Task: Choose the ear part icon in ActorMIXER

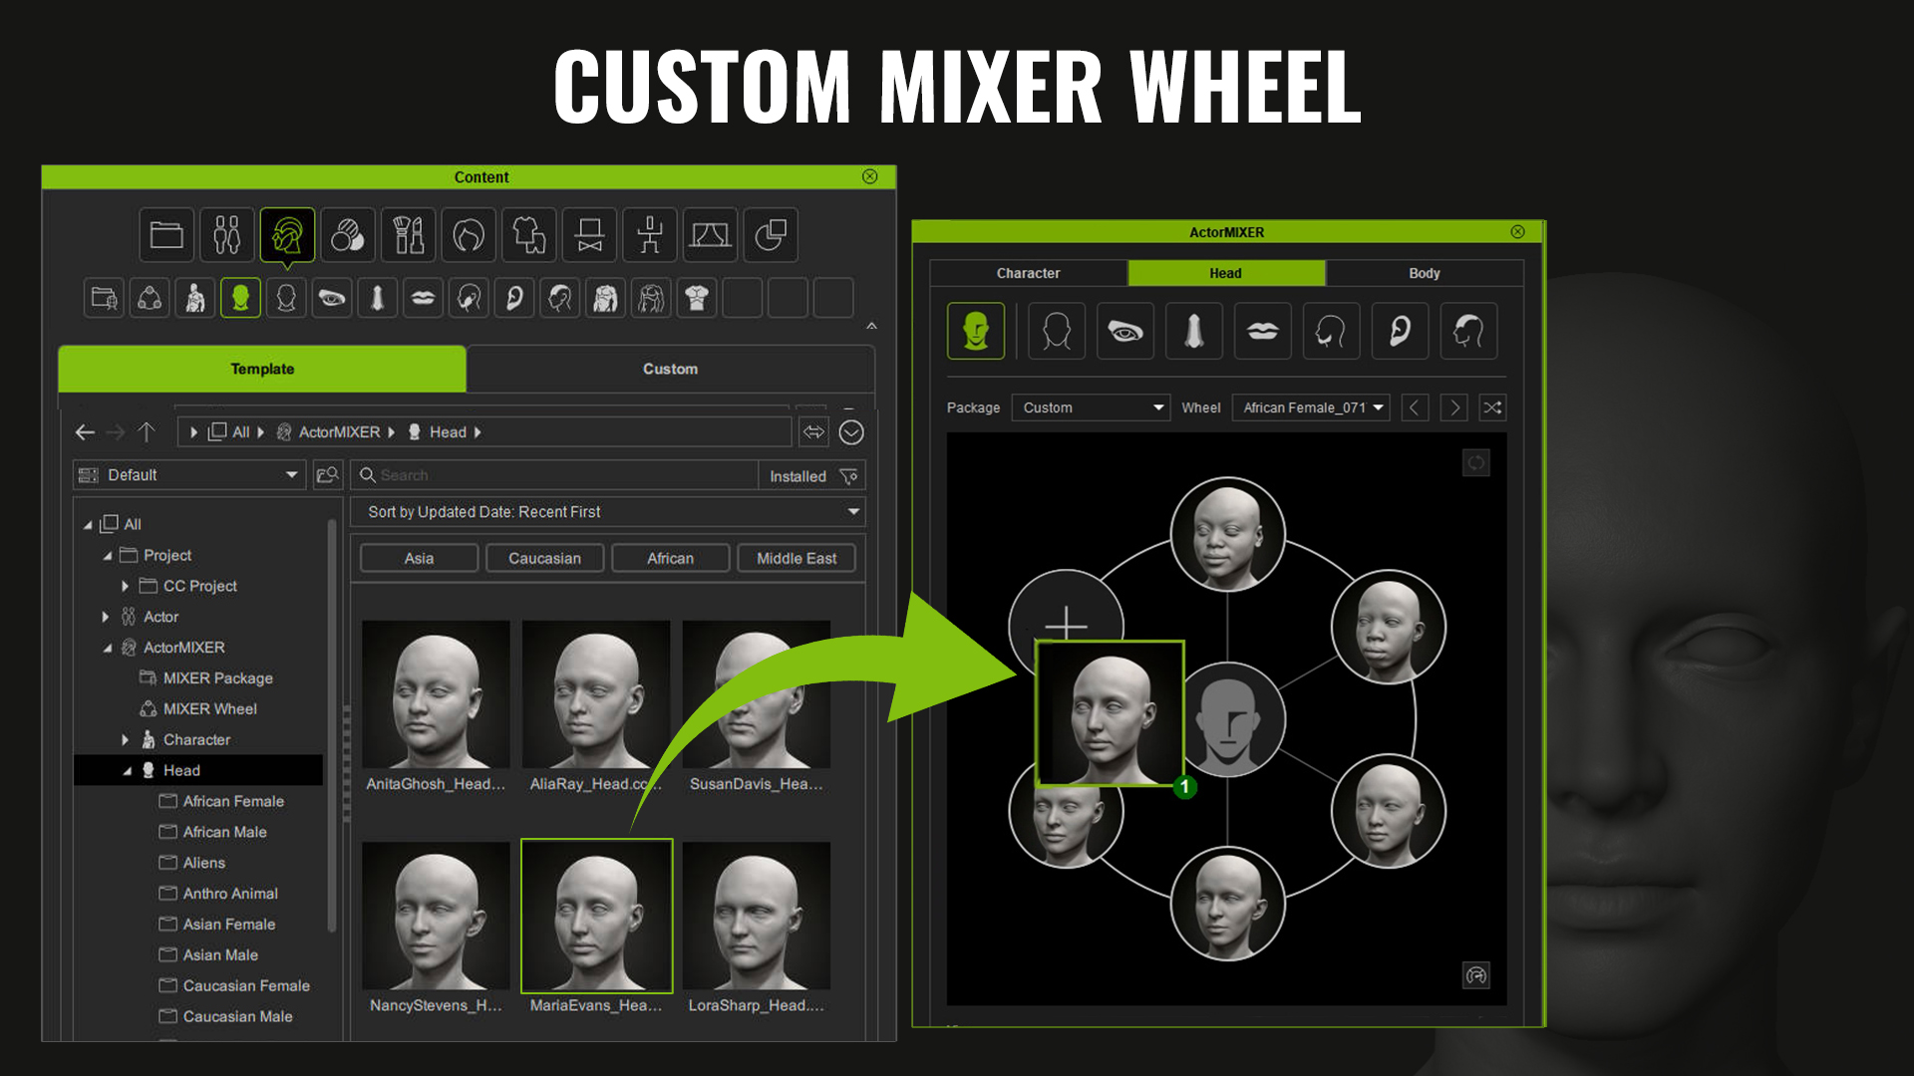Action: click(1400, 331)
